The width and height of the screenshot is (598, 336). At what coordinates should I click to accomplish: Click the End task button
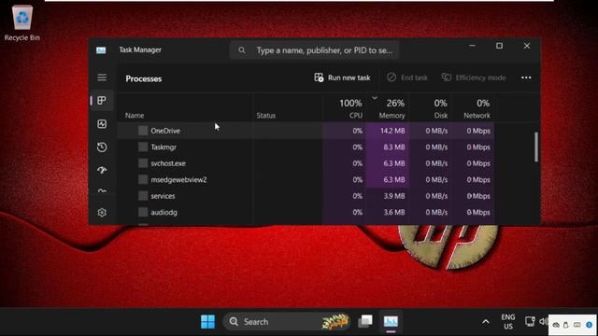(407, 77)
